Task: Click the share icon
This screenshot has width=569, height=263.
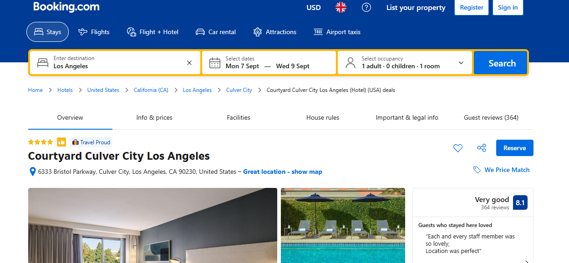Action: click(482, 148)
